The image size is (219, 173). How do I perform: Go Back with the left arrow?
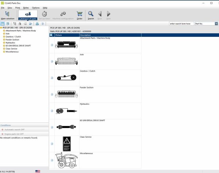100,15
